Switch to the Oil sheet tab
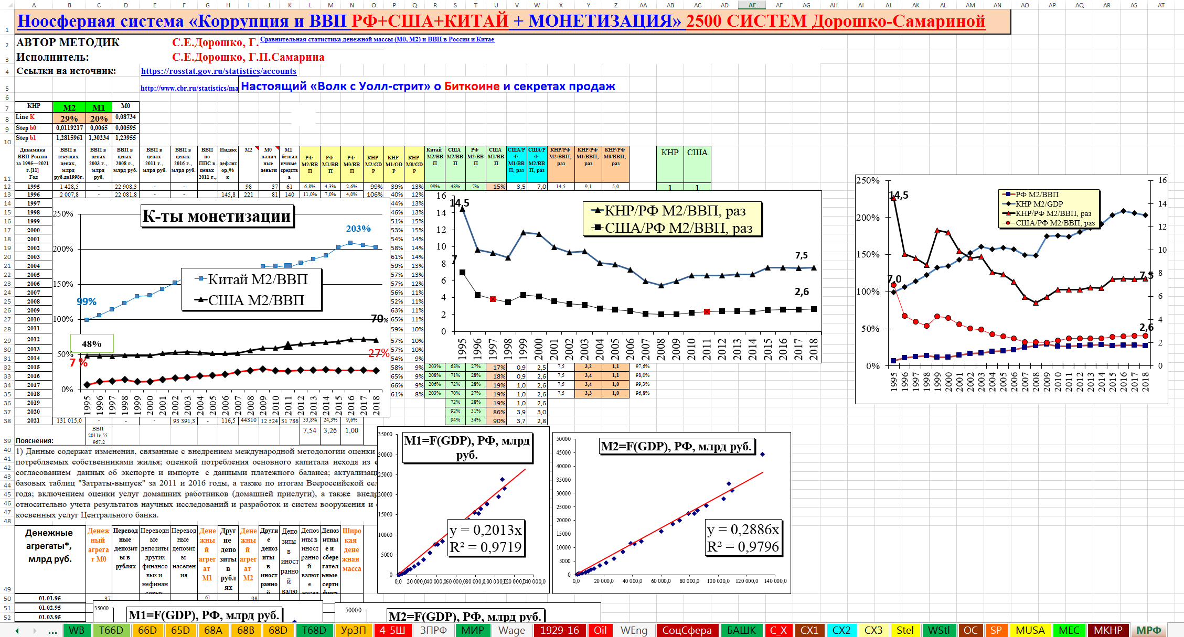 tap(600, 630)
